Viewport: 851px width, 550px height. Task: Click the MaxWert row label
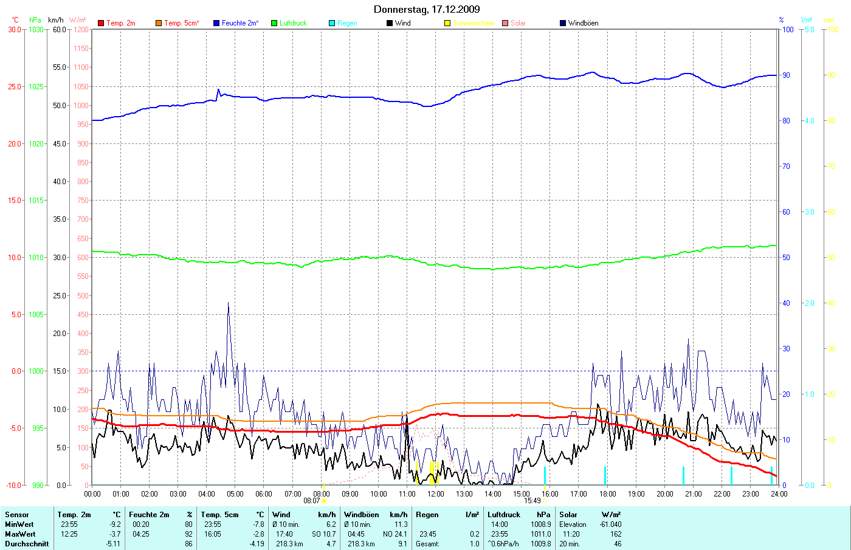point(19,534)
